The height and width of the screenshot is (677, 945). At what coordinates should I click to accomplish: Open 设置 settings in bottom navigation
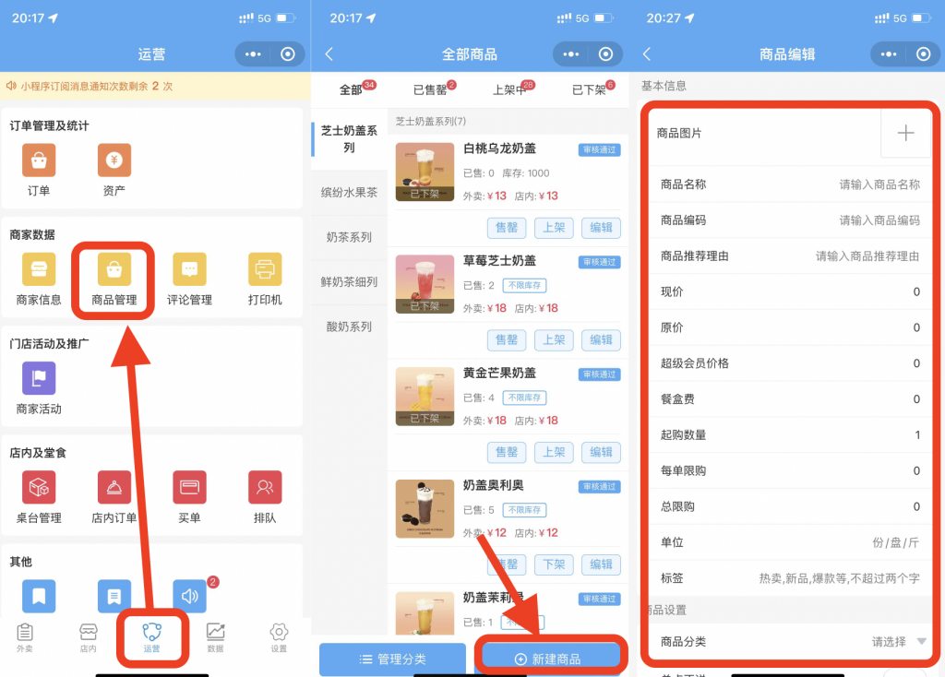tap(278, 635)
